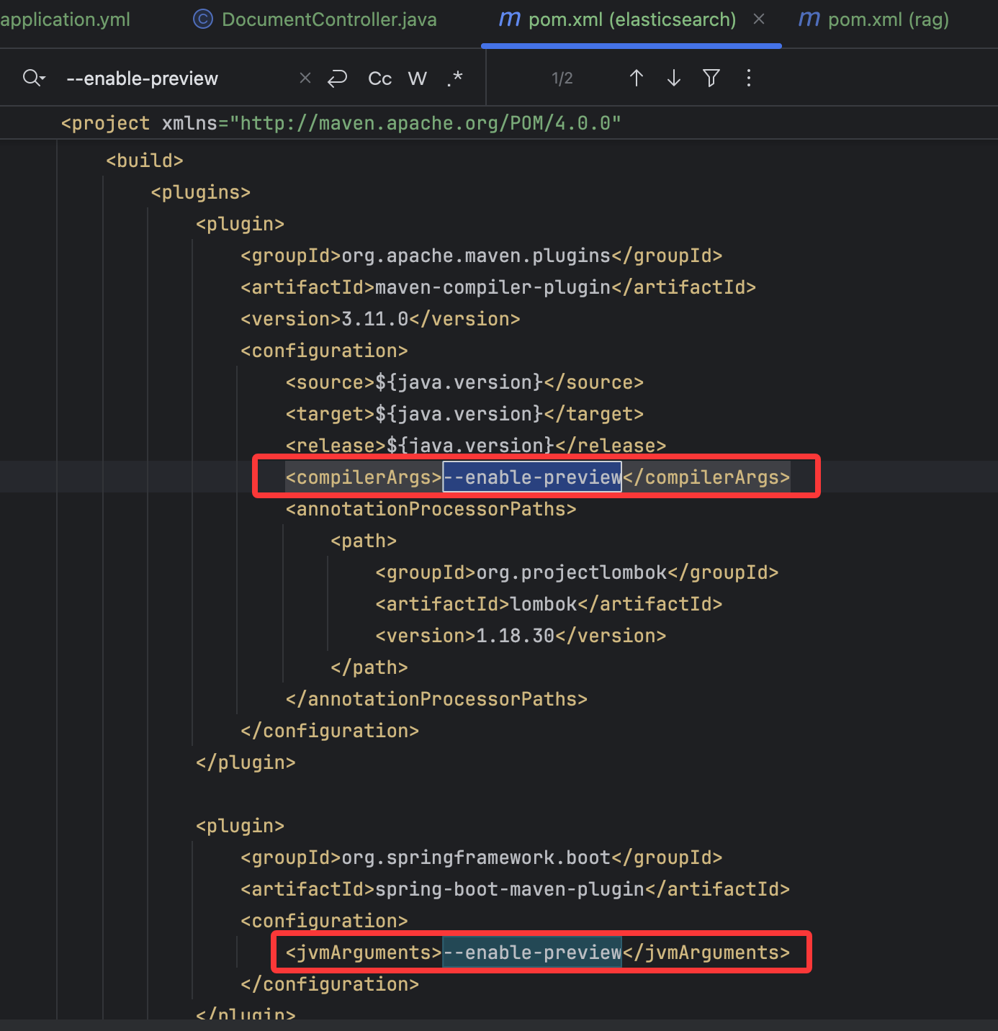Switch to DocumentController.java tab
The height and width of the screenshot is (1031, 998).
(x=315, y=19)
